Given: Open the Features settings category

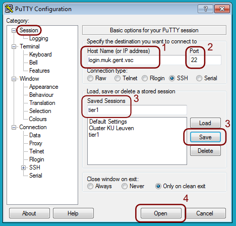Looking at the screenshot, I should click(39, 71).
